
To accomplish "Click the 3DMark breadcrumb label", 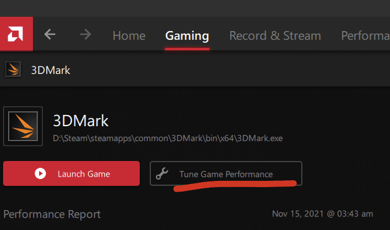I will 50,70.
